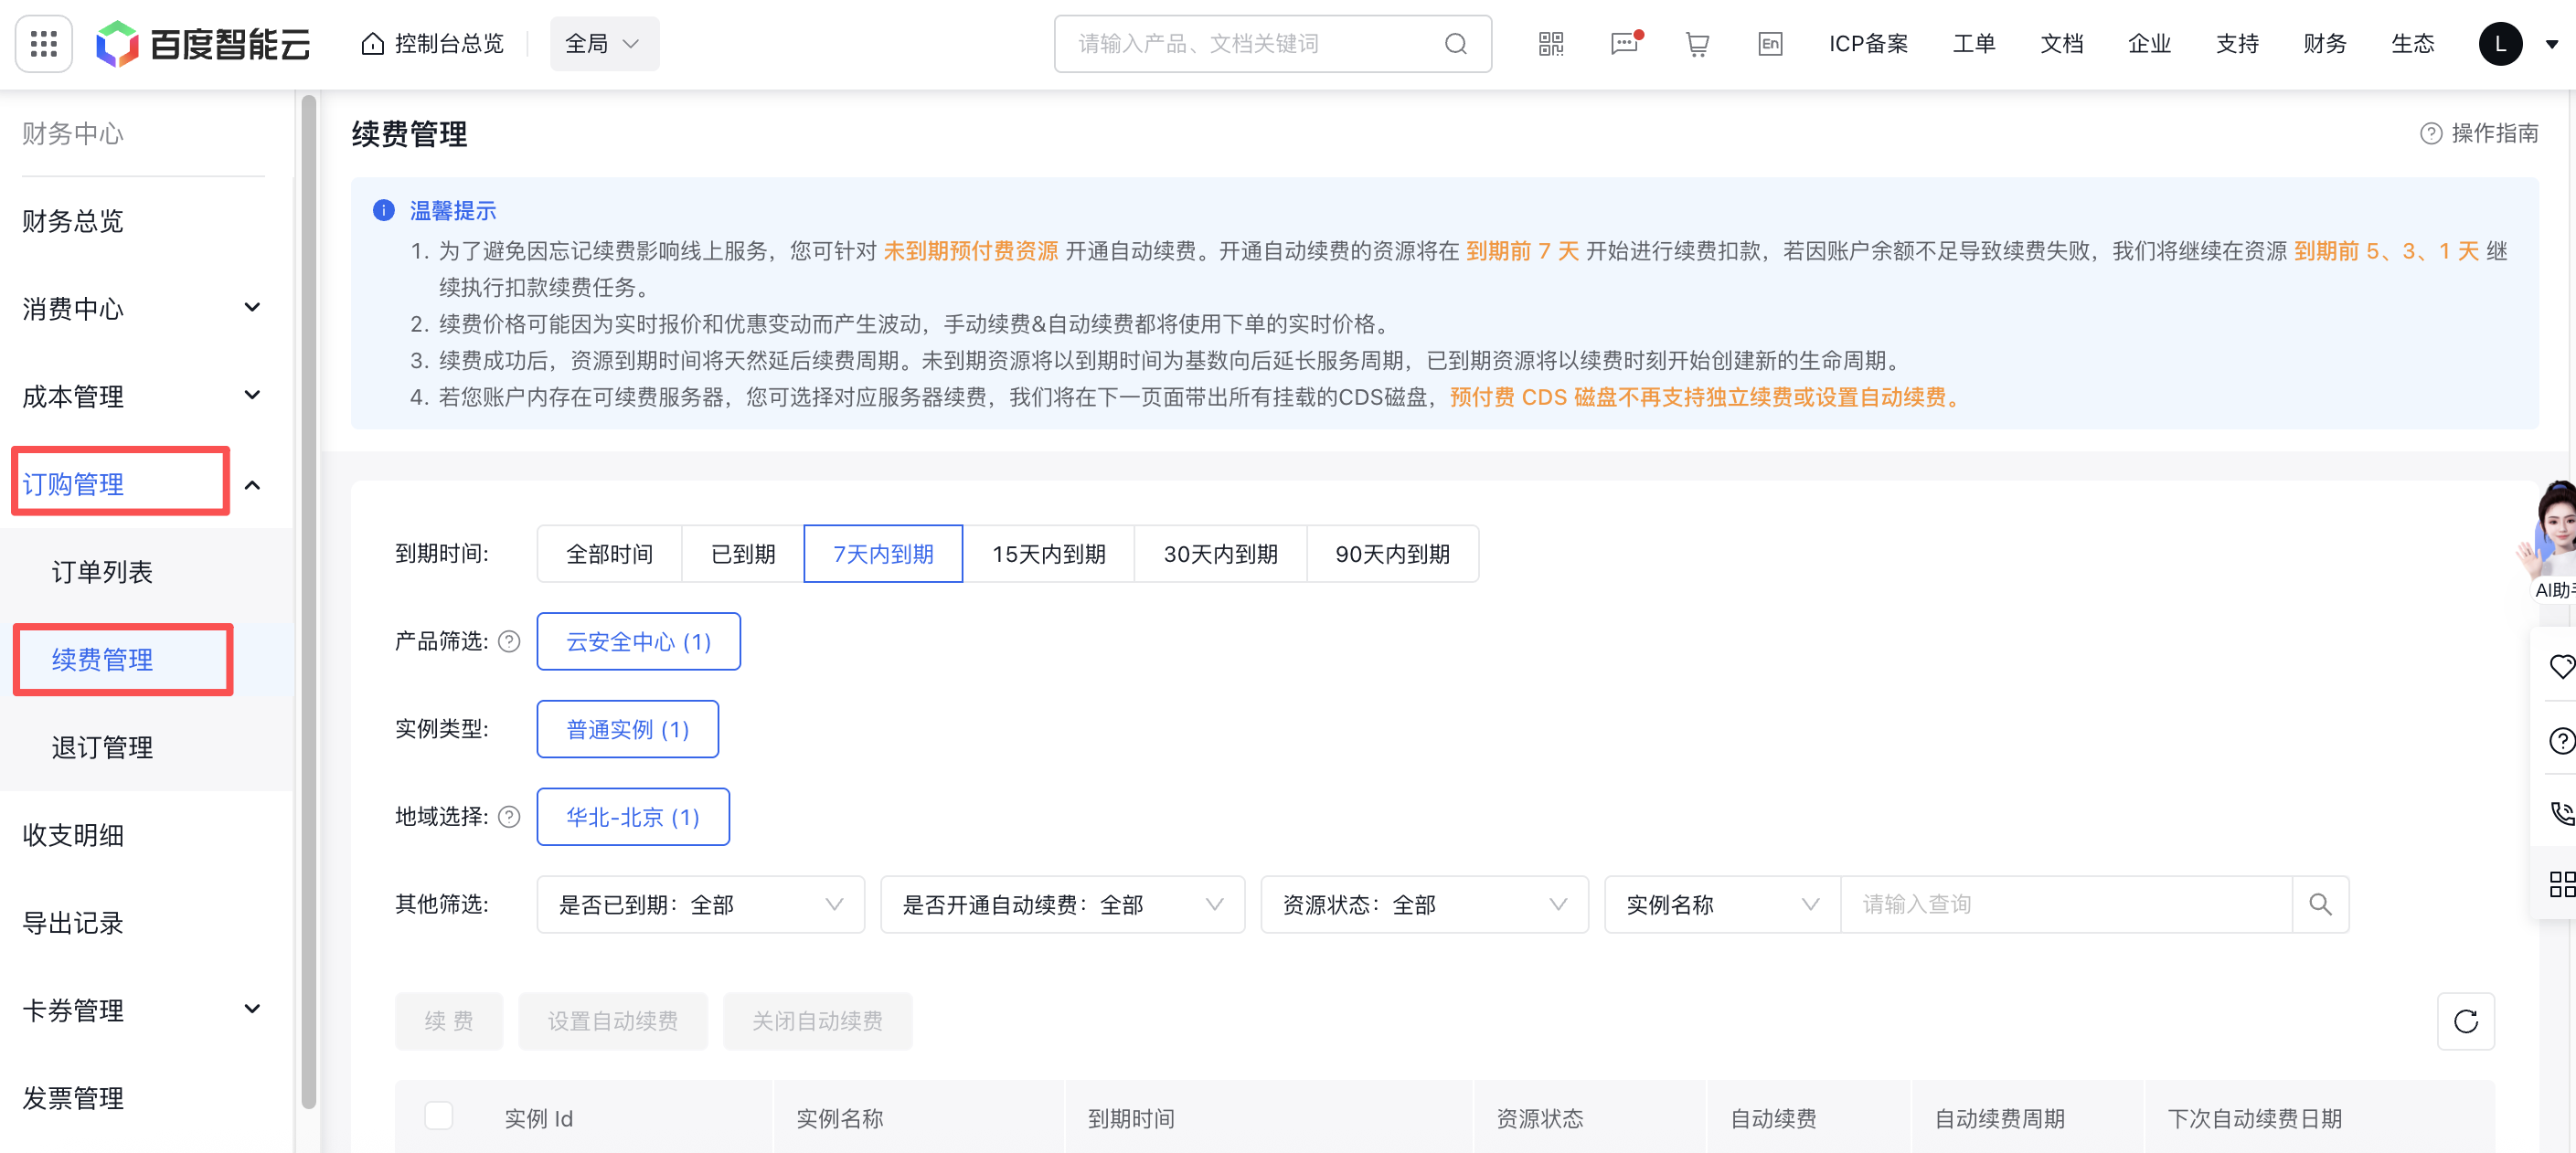Click the refresh icon above the table
Viewport: 2576px width, 1153px height.
coord(2466,1021)
